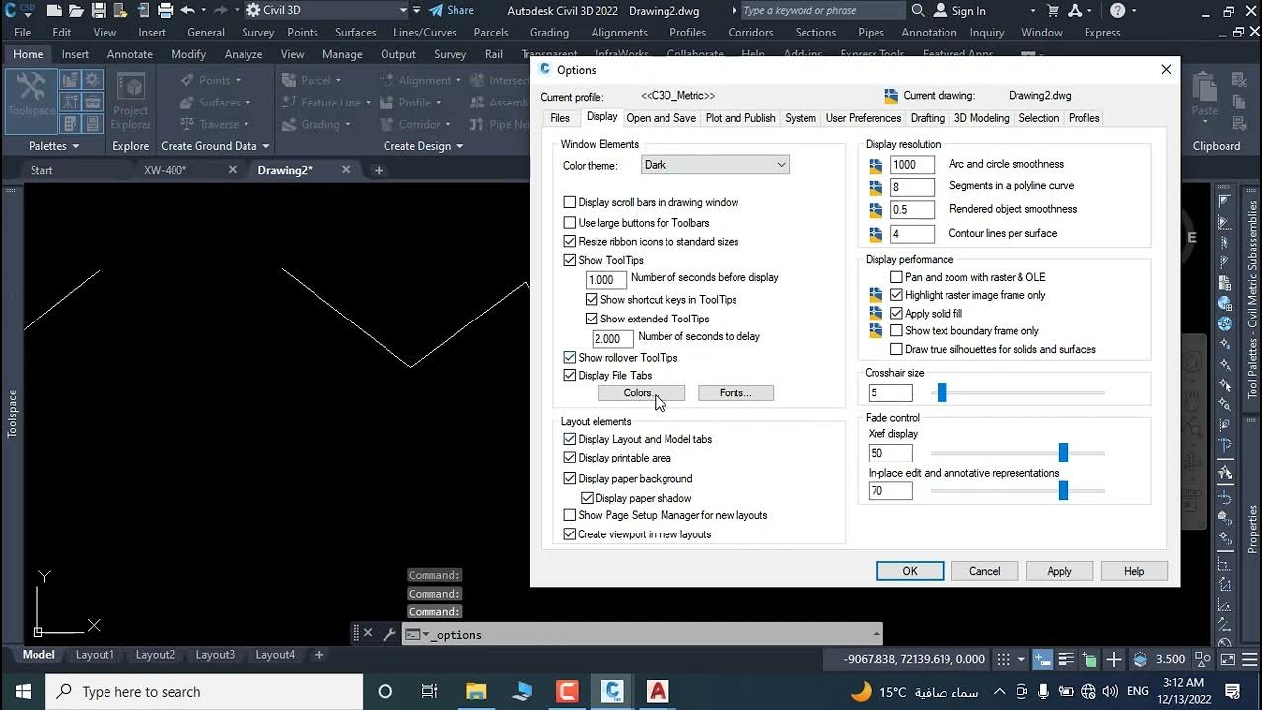This screenshot has height=710, width=1262.
Task: Click the search magnifier icon in title bar
Action: tap(918, 11)
